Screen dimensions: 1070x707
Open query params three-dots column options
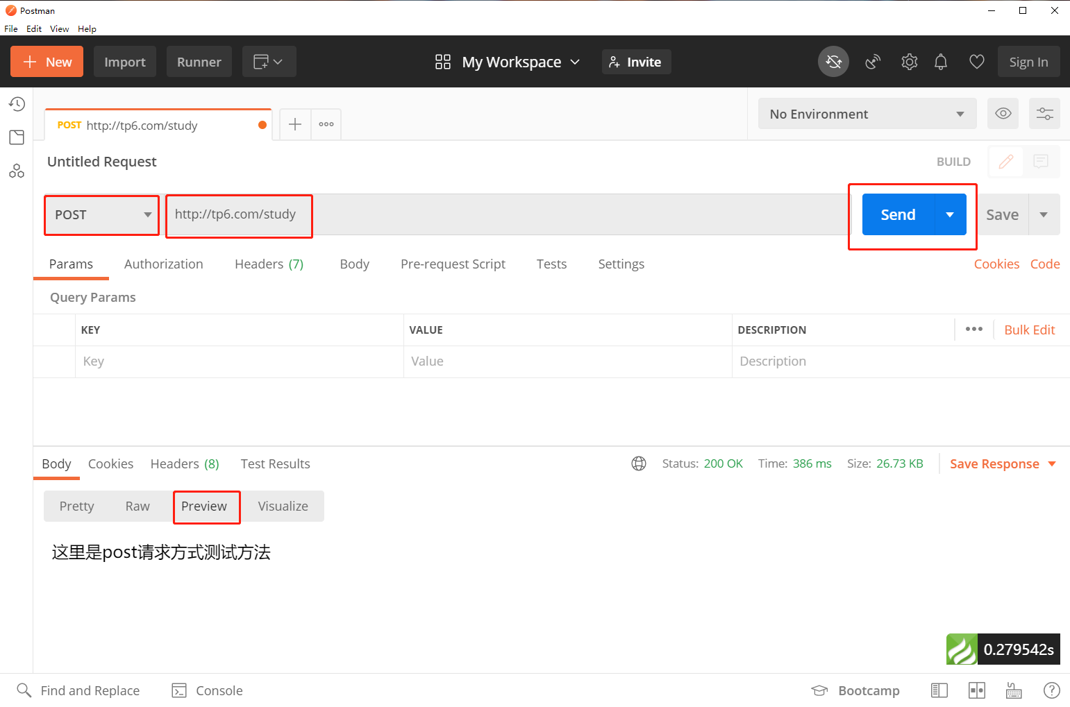[973, 329]
